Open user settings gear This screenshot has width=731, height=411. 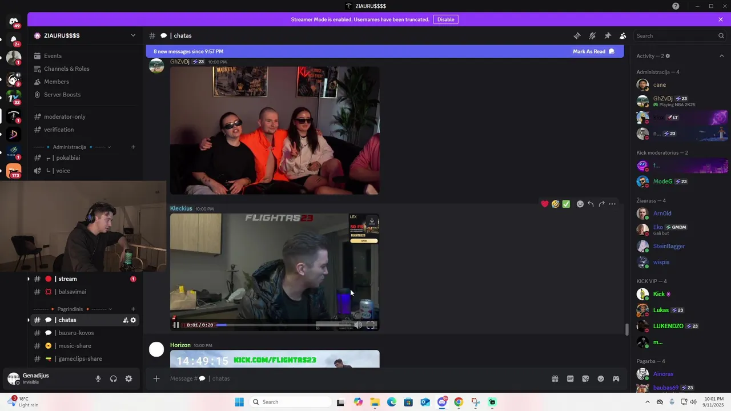(x=128, y=378)
